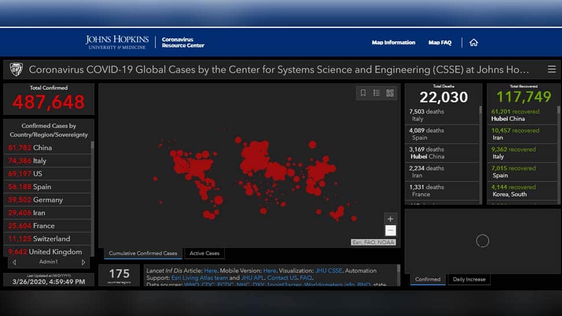Viewport: 562px width, 316px height.
Task: Click the Contact US link
Action: [282, 278]
